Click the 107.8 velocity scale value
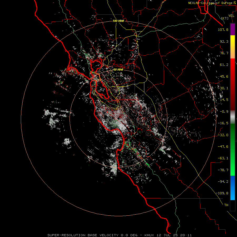Screen dimensions: 237x237 pos(223,29)
